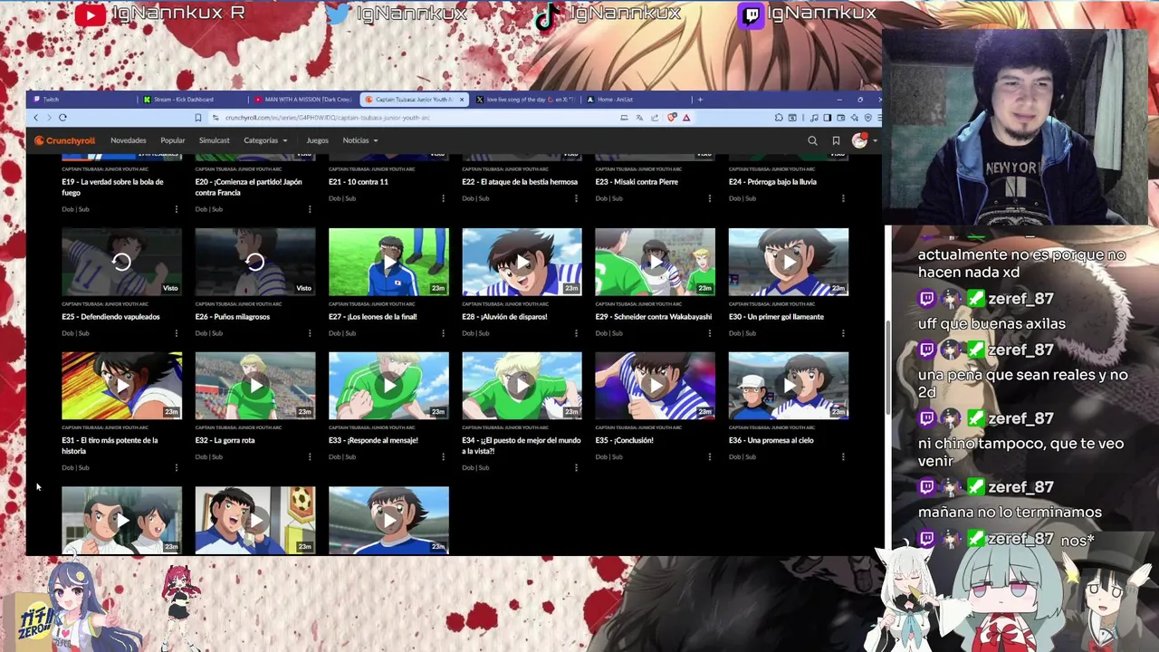The width and height of the screenshot is (1159, 652).
Task: Open options menu for E26 episode
Action: (309, 333)
